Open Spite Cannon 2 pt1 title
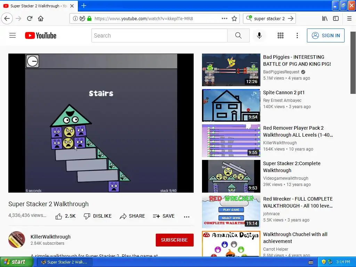Image resolution: width=356 pixels, height=267 pixels. click(x=284, y=92)
